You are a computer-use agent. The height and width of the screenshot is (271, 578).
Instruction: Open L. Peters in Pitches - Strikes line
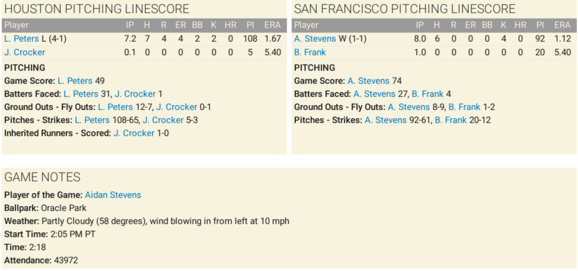coord(92,120)
